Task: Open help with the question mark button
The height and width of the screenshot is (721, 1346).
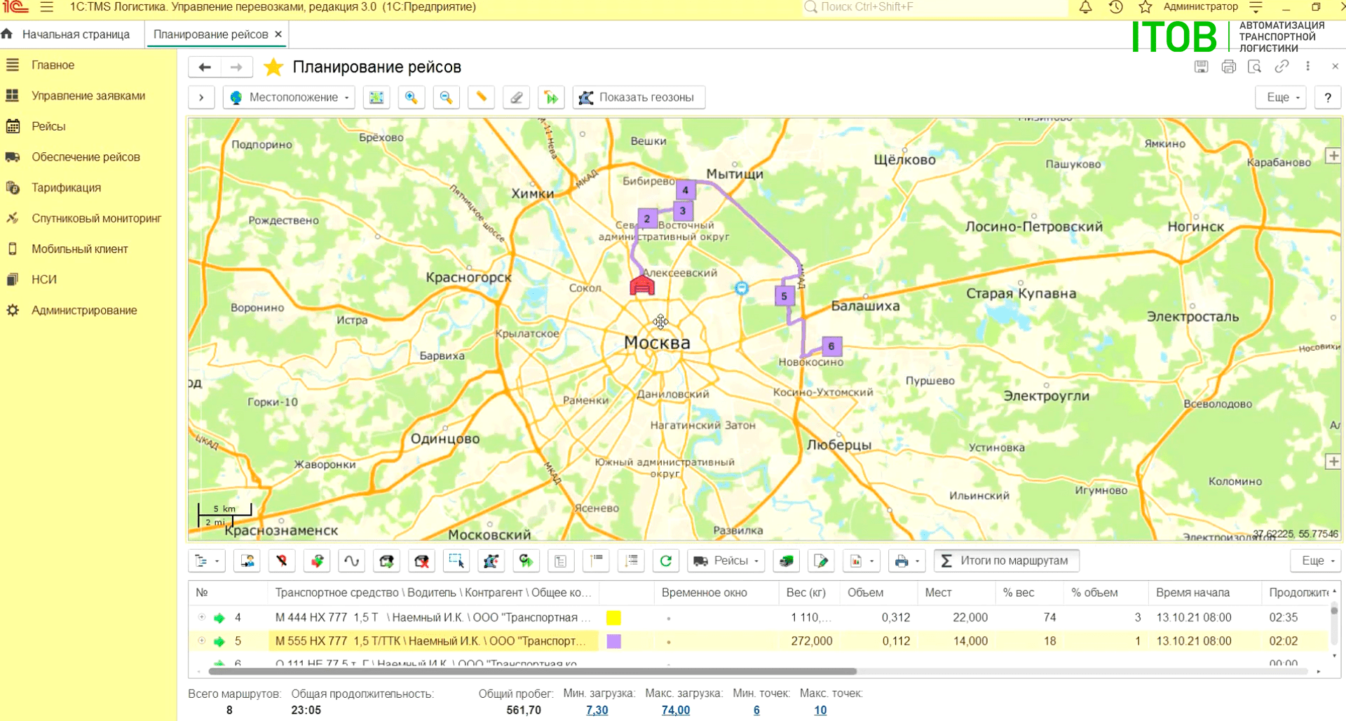Action: 1328,97
